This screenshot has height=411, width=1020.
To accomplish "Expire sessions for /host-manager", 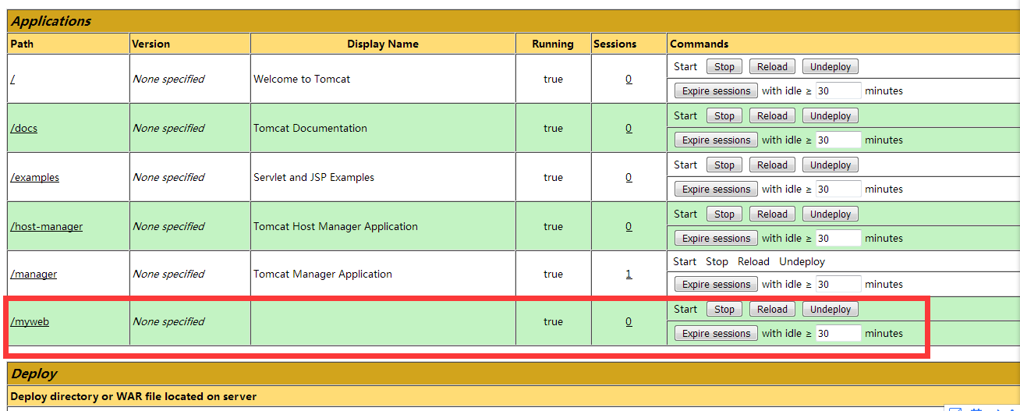I will [716, 239].
